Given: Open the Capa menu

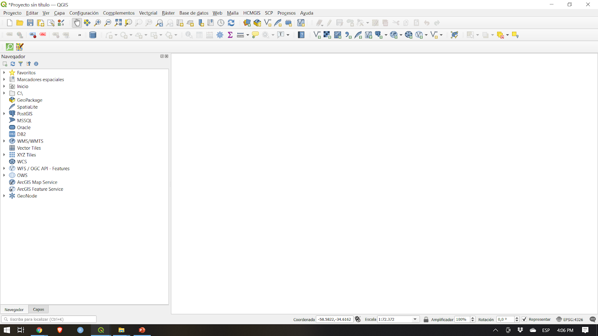Looking at the screenshot, I should tap(59, 13).
